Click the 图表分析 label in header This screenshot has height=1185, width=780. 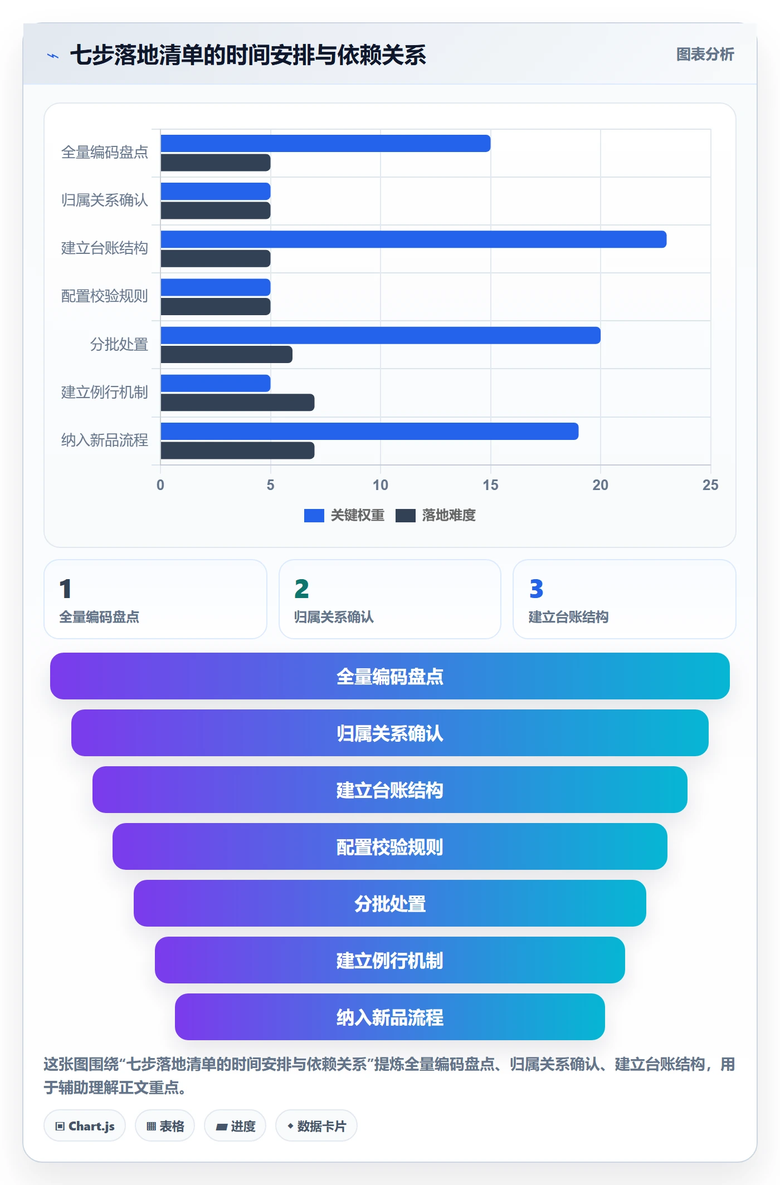click(705, 55)
